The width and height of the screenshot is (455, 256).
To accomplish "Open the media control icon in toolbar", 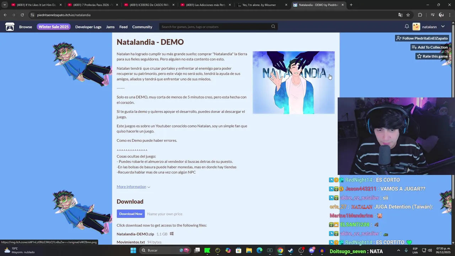I will 432,15.
